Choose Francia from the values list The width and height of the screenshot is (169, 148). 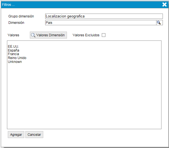13,54
